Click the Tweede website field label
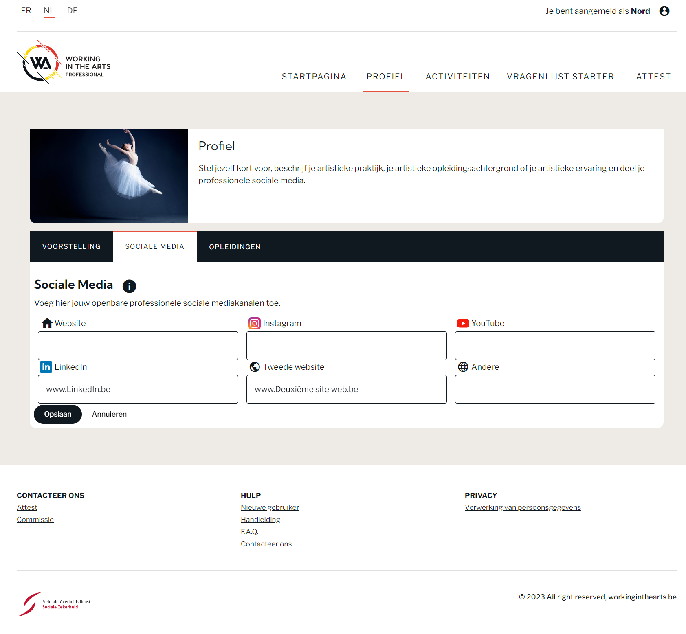The height and width of the screenshot is (634, 686). [x=294, y=367]
